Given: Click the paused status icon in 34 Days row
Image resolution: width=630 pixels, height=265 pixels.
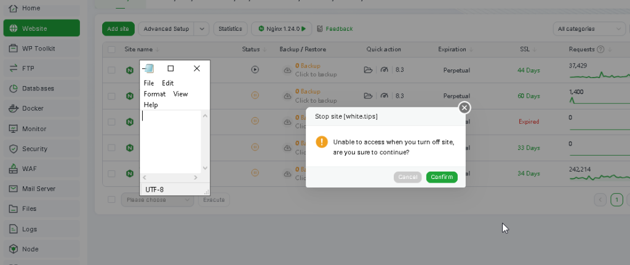Looking at the screenshot, I should point(255,173).
